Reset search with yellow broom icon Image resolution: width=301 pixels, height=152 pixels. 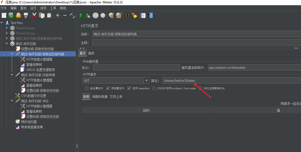click(x=134, y=15)
